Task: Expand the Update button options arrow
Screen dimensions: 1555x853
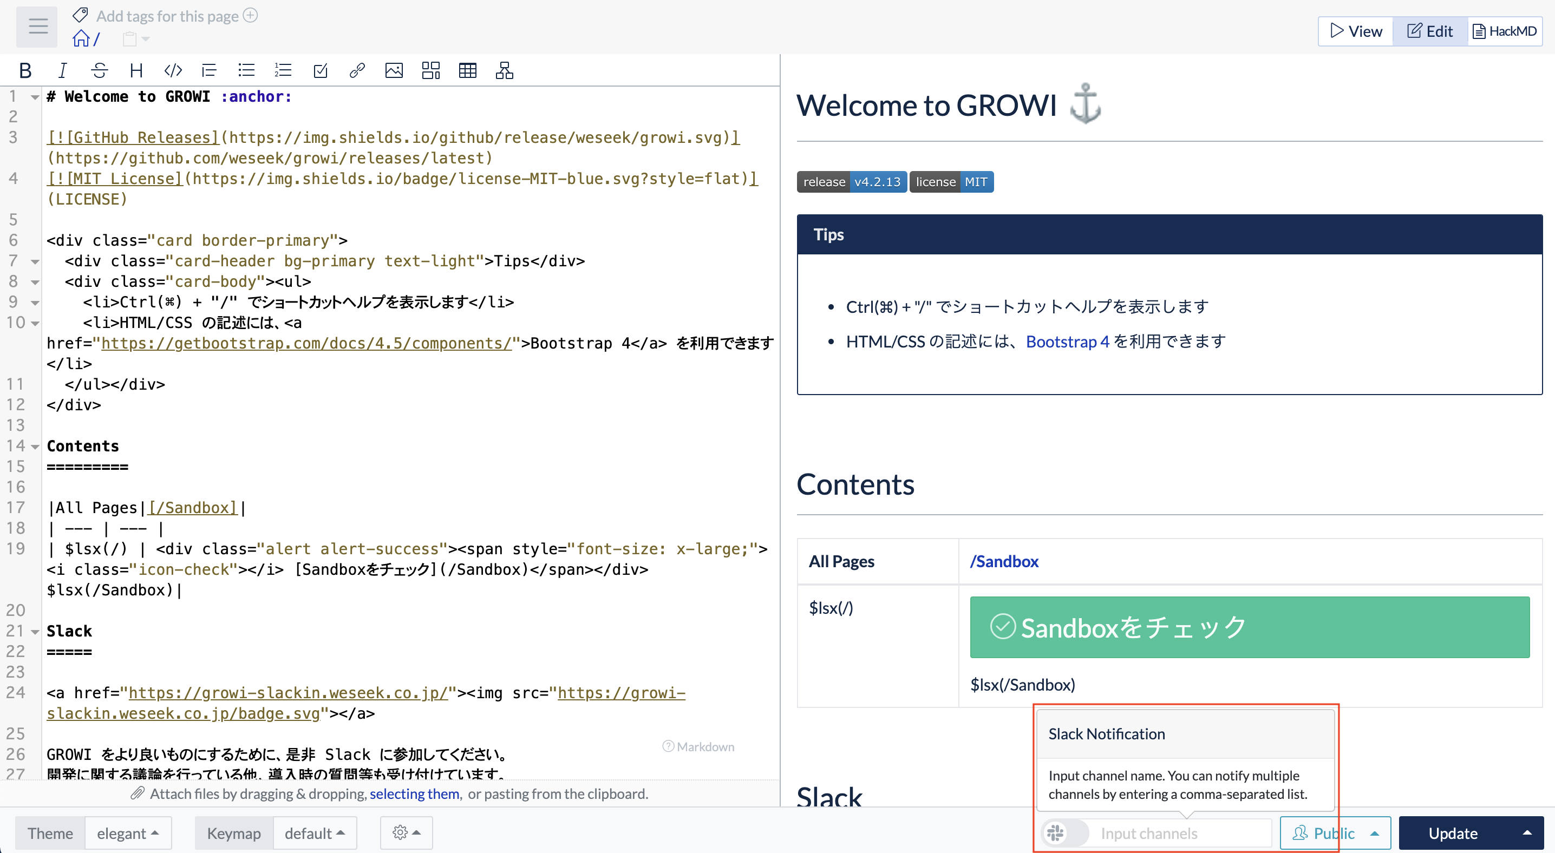Action: pyautogui.click(x=1527, y=833)
